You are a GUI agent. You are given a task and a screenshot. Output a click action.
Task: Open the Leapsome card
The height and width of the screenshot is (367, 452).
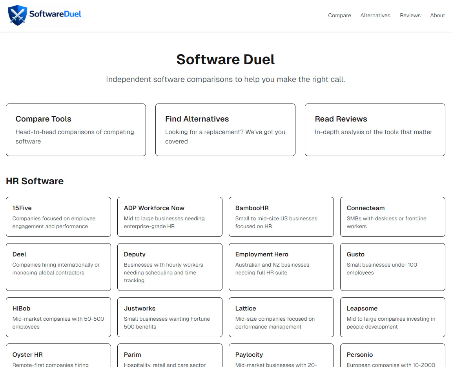(x=393, y=317)
